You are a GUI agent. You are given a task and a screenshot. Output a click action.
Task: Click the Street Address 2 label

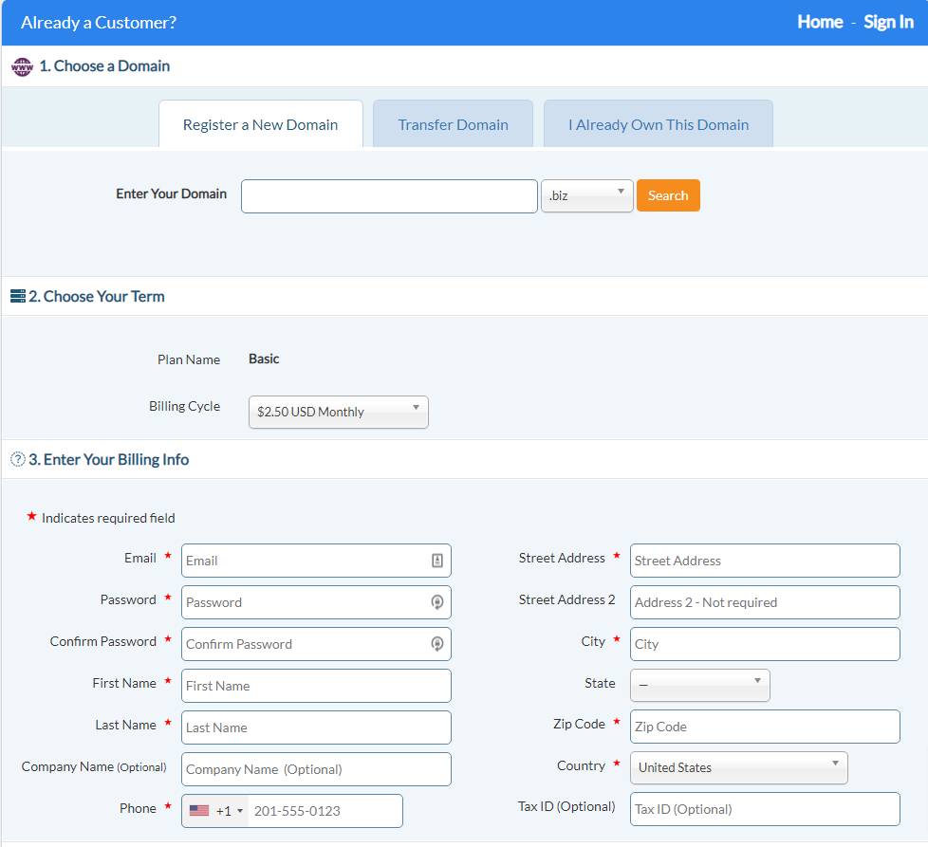[567, 599]
